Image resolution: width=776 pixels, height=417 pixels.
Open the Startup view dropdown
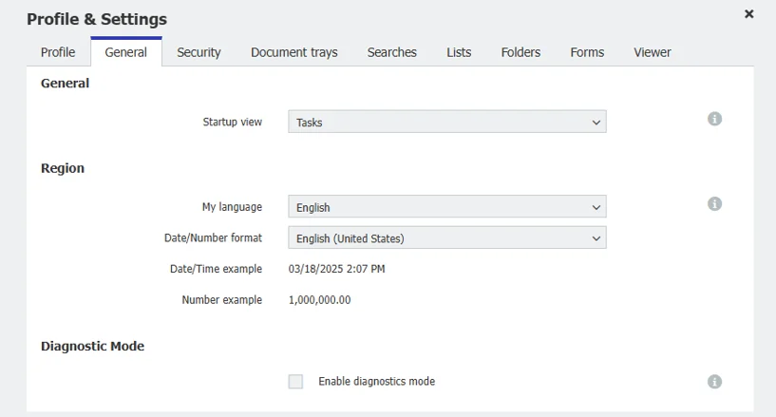coord(447,122)
